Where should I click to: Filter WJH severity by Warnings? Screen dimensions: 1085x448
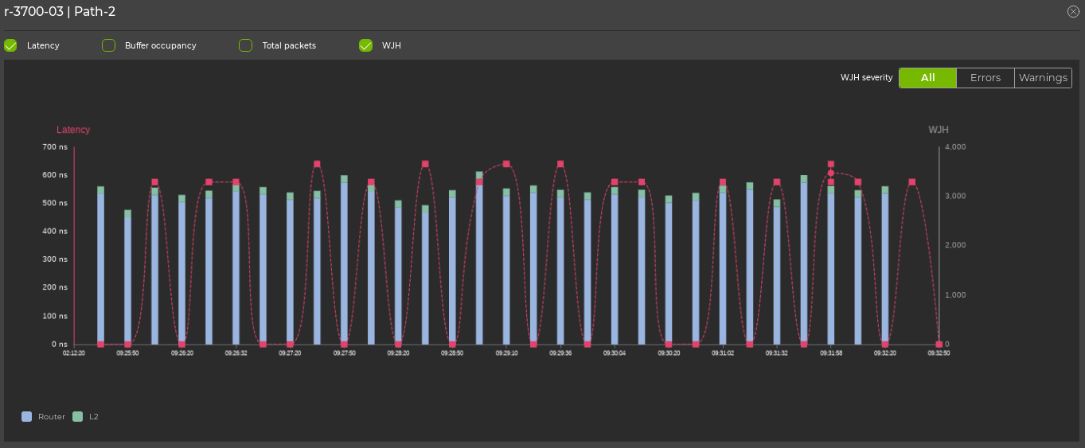point(1043,78)
